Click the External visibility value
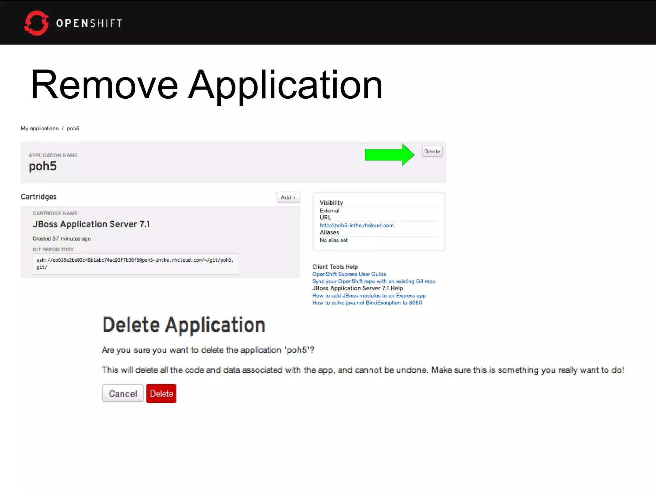 tap(329, 211)
